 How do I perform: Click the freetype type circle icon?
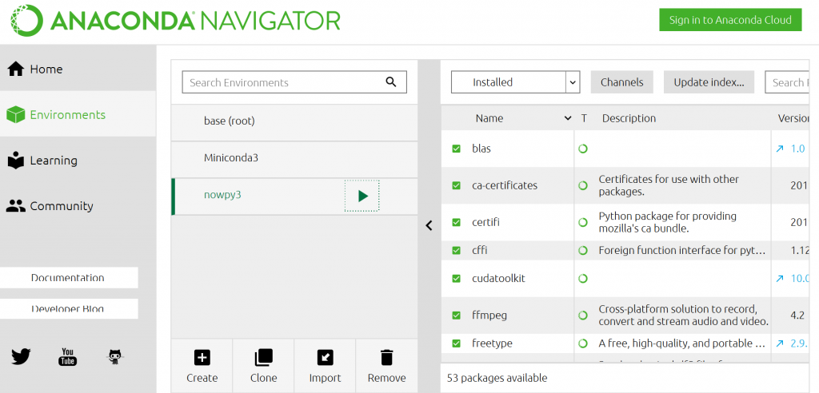pyautogui.click(x=583, y=343)
